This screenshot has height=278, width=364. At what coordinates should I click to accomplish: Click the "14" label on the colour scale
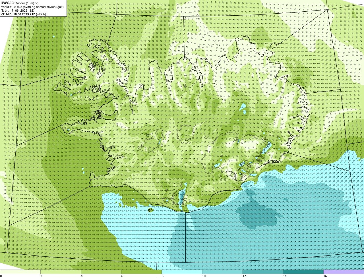click(x=285, y=276)
